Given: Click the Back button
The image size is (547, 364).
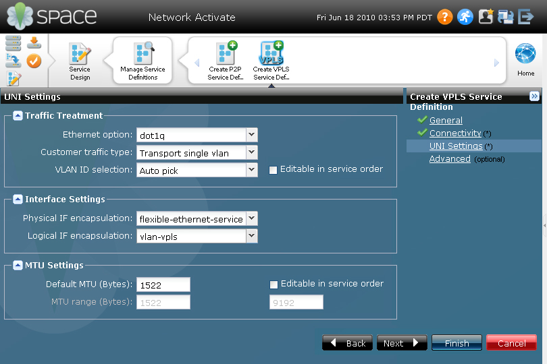Looking at the screenshot, I should (348, 342).
